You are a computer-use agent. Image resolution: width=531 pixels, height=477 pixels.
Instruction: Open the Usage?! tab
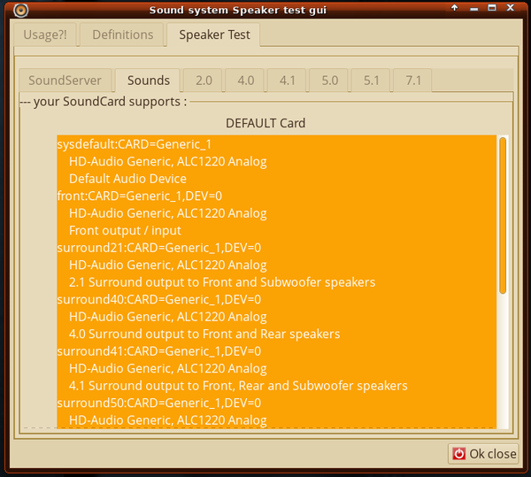click(42, 35)
